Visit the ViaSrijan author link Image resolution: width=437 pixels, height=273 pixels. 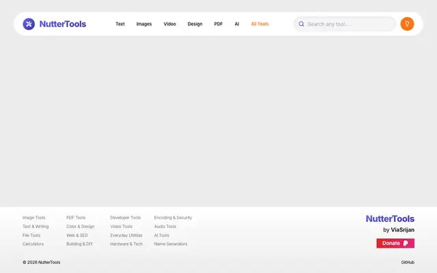402,230
